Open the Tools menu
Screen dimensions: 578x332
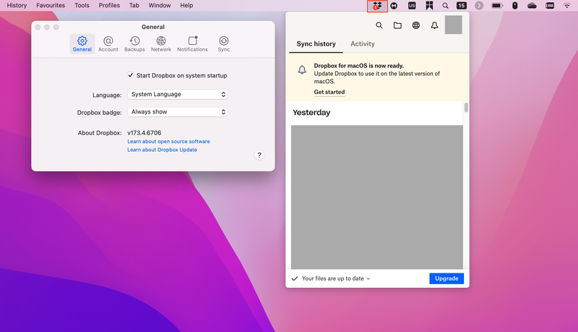82,6
